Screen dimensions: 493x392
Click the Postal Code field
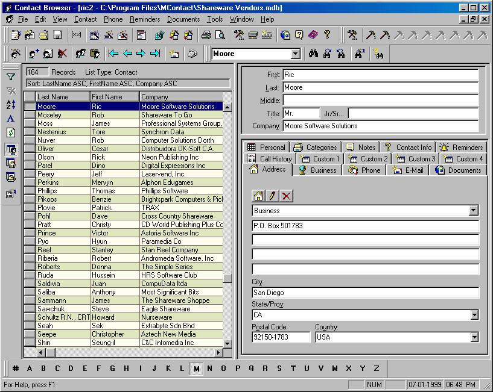281,337
